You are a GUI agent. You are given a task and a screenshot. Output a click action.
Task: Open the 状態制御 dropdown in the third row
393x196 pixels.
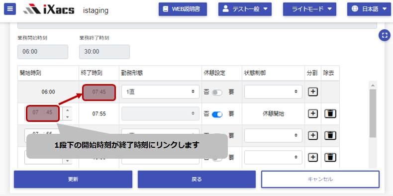point(273,135)
